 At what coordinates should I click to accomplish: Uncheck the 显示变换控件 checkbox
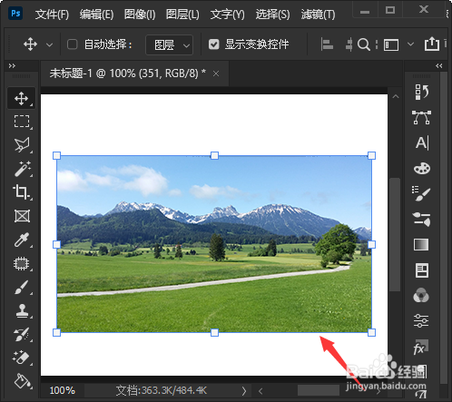coord(214,44)
